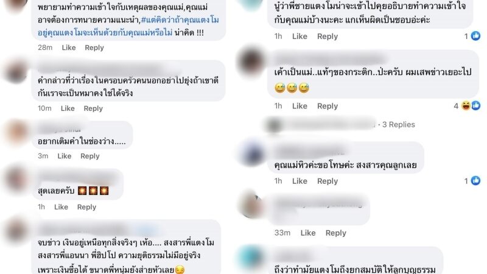Reply to the คุณแม่หิวค่ะ comment

(328, 181)
